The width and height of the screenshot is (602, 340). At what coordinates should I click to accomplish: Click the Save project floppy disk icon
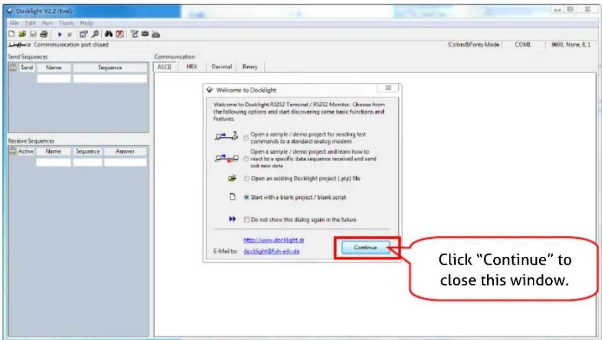coord(33,34)
